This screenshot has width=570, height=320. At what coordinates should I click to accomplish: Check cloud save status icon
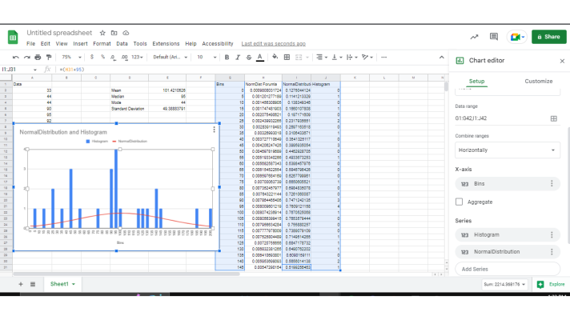126,33
